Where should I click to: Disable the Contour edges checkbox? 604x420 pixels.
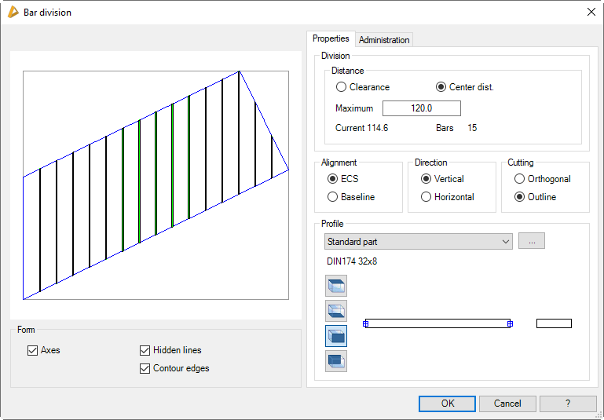tap(145, 368)
